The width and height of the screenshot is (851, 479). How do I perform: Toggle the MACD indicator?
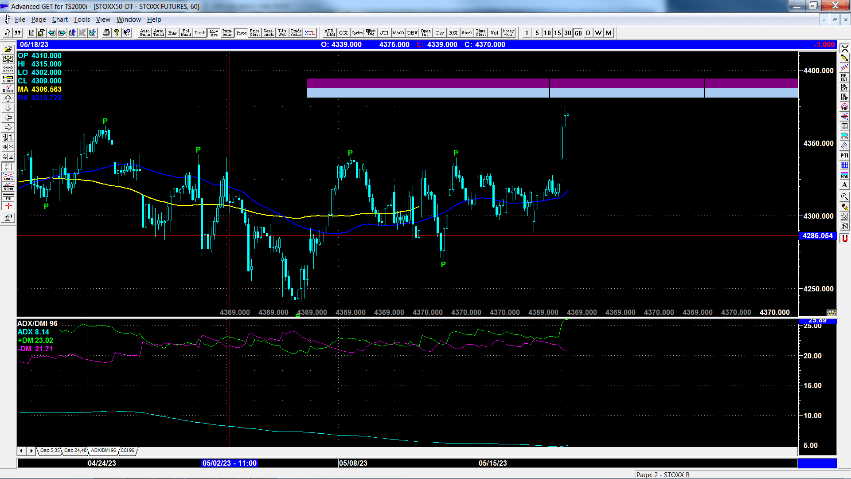pos(398,33)
